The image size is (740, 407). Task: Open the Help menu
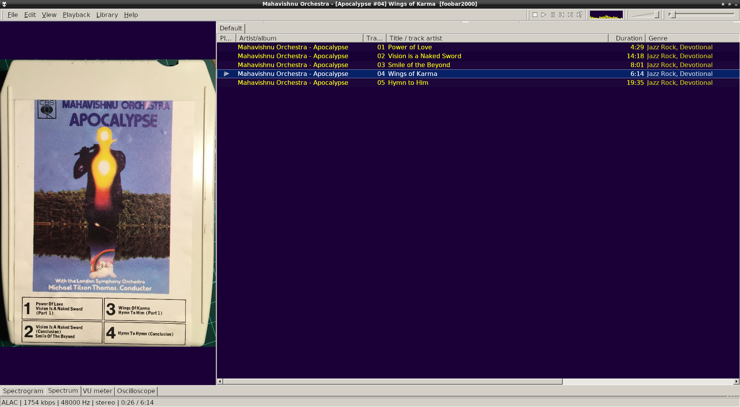coord(131,15)
